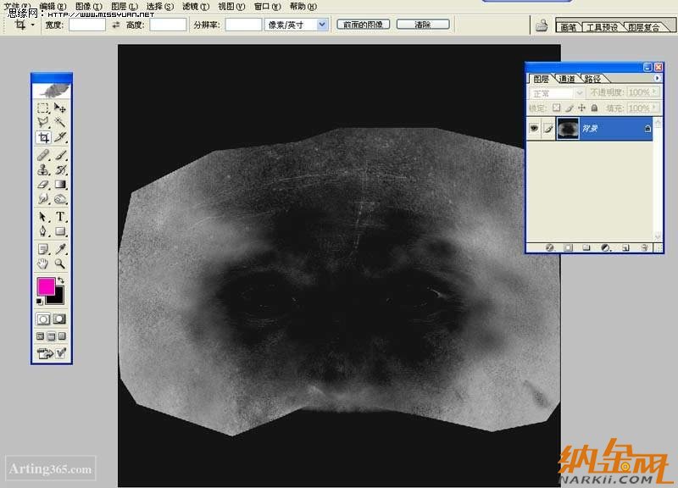Select the Magic Wand tool
The image size is (678, 488).
[59, 122]
